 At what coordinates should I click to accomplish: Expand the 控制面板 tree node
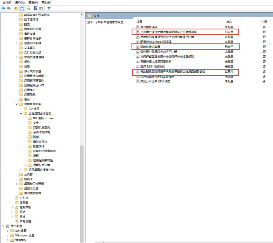(x=12, y=207)
